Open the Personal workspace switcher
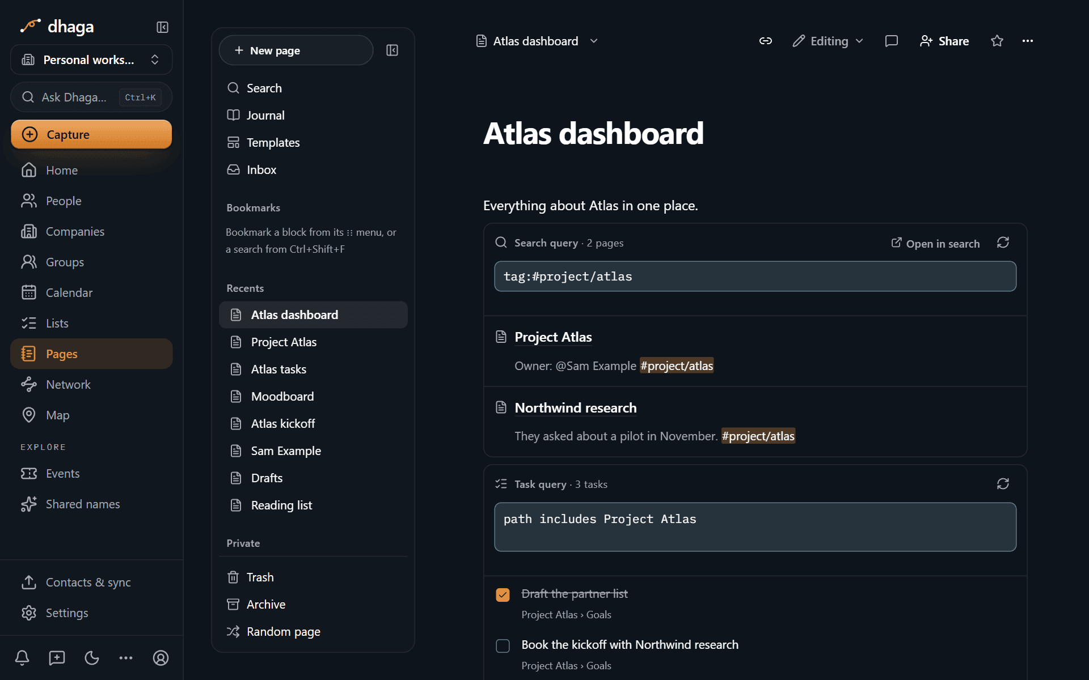The height and width of the screenshot is (680, 1089). [x=91, y=59]
